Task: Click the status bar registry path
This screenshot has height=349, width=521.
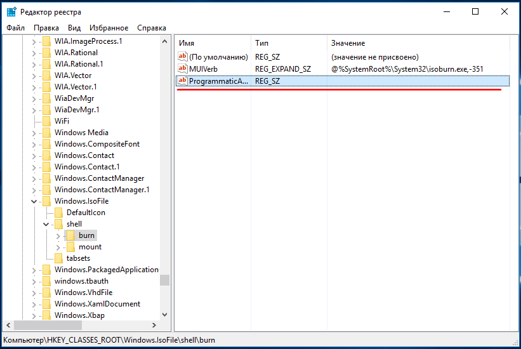Action: pos(109,340)
